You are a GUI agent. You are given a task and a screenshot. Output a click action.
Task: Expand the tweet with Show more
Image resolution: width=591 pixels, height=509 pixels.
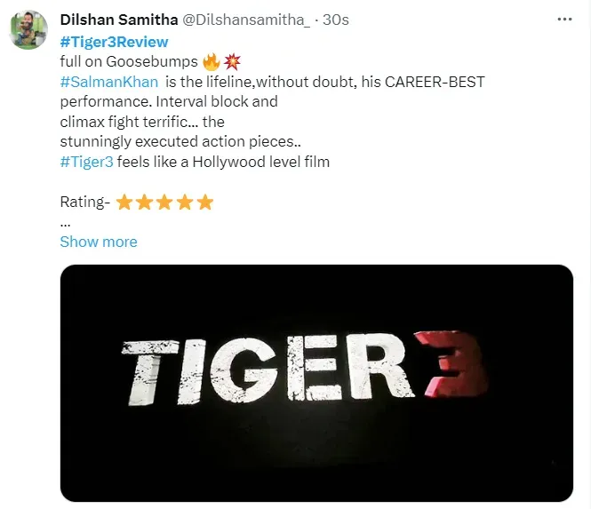point(99,242)
